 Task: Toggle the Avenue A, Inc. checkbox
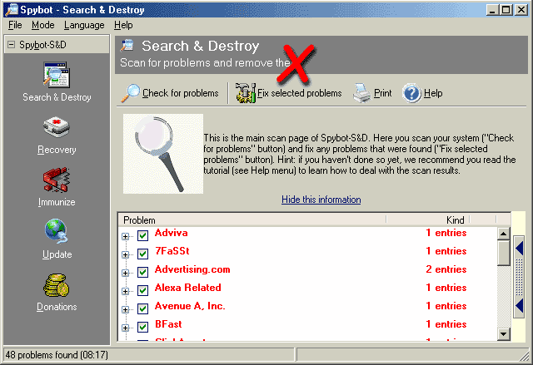142,307
